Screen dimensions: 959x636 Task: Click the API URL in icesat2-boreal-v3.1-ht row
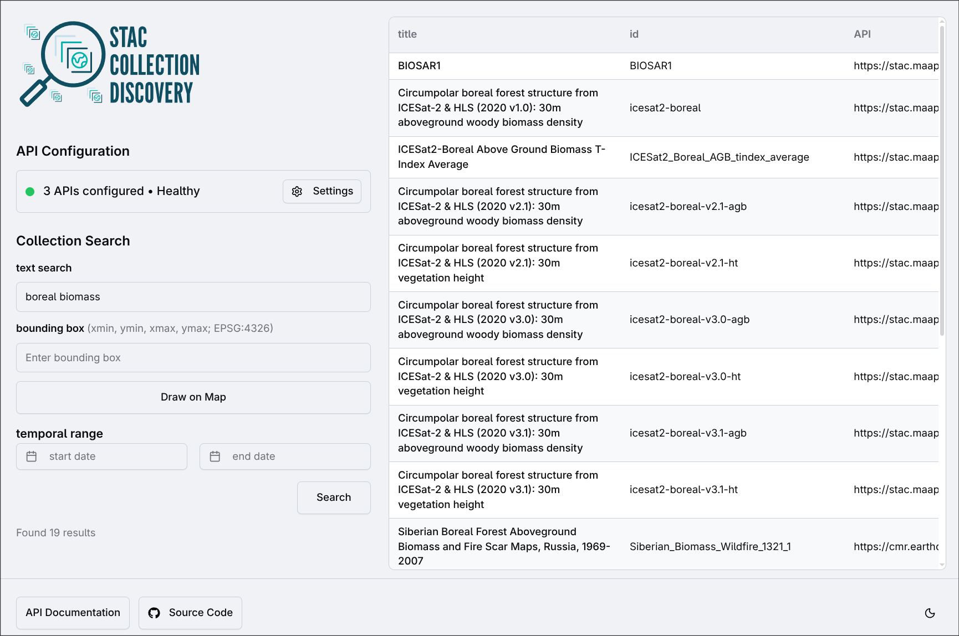click(x=896, y=490)
